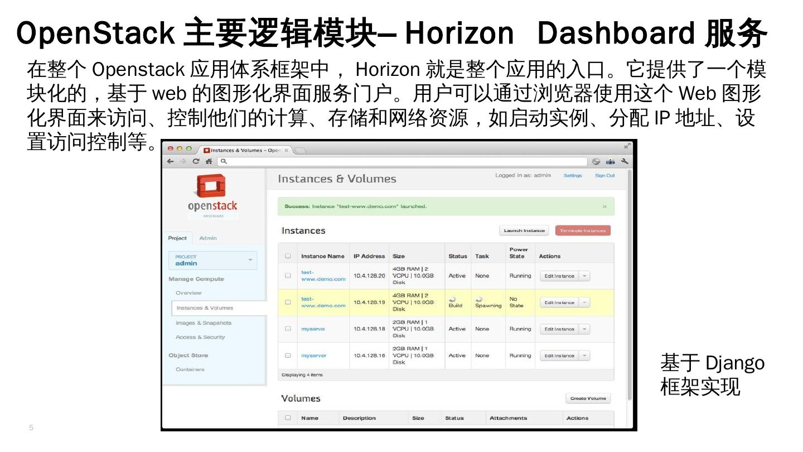Open the Settings link
This screenshot has height=452, width=803.
point(573,176)
